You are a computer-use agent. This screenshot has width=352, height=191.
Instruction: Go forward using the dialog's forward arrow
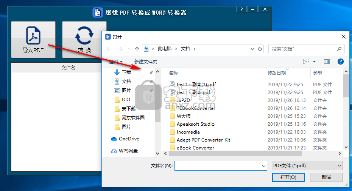pyautogui.click(x=120, y=49)
